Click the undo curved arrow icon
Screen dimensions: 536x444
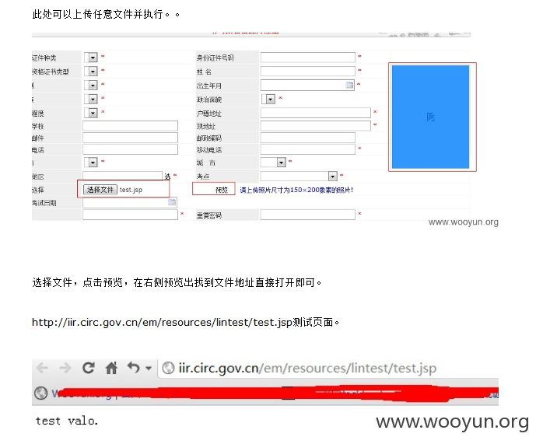click(x=134, y=368)
